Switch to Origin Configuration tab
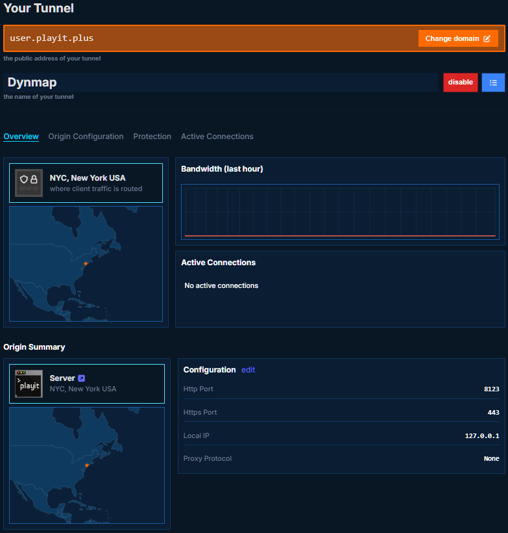 pos(86,136)
